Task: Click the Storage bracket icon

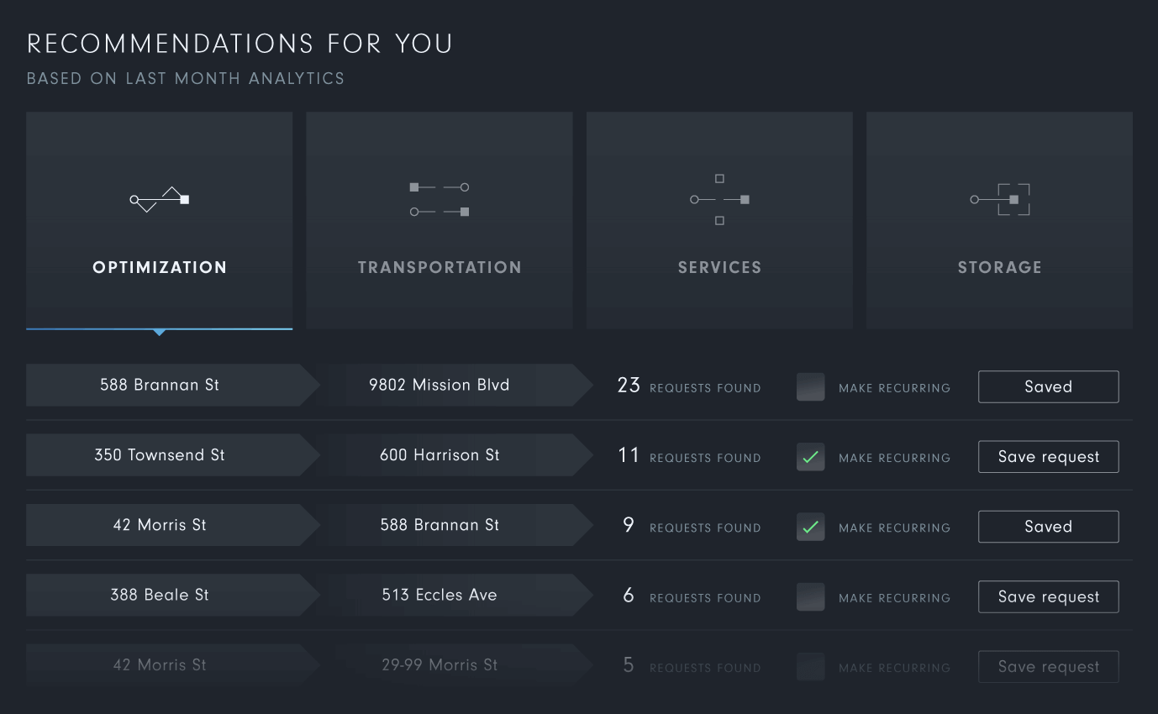Action: (x=1000, y=199)
